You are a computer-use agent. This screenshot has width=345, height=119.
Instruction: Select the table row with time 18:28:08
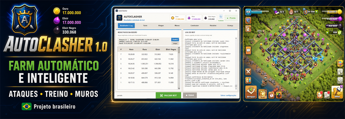pyautogui.click(x=148, y=54)
